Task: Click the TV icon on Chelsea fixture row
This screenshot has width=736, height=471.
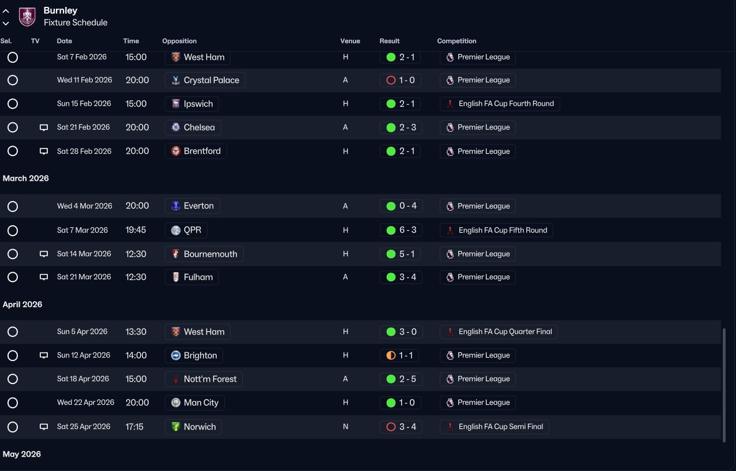Action: [44, 128]
